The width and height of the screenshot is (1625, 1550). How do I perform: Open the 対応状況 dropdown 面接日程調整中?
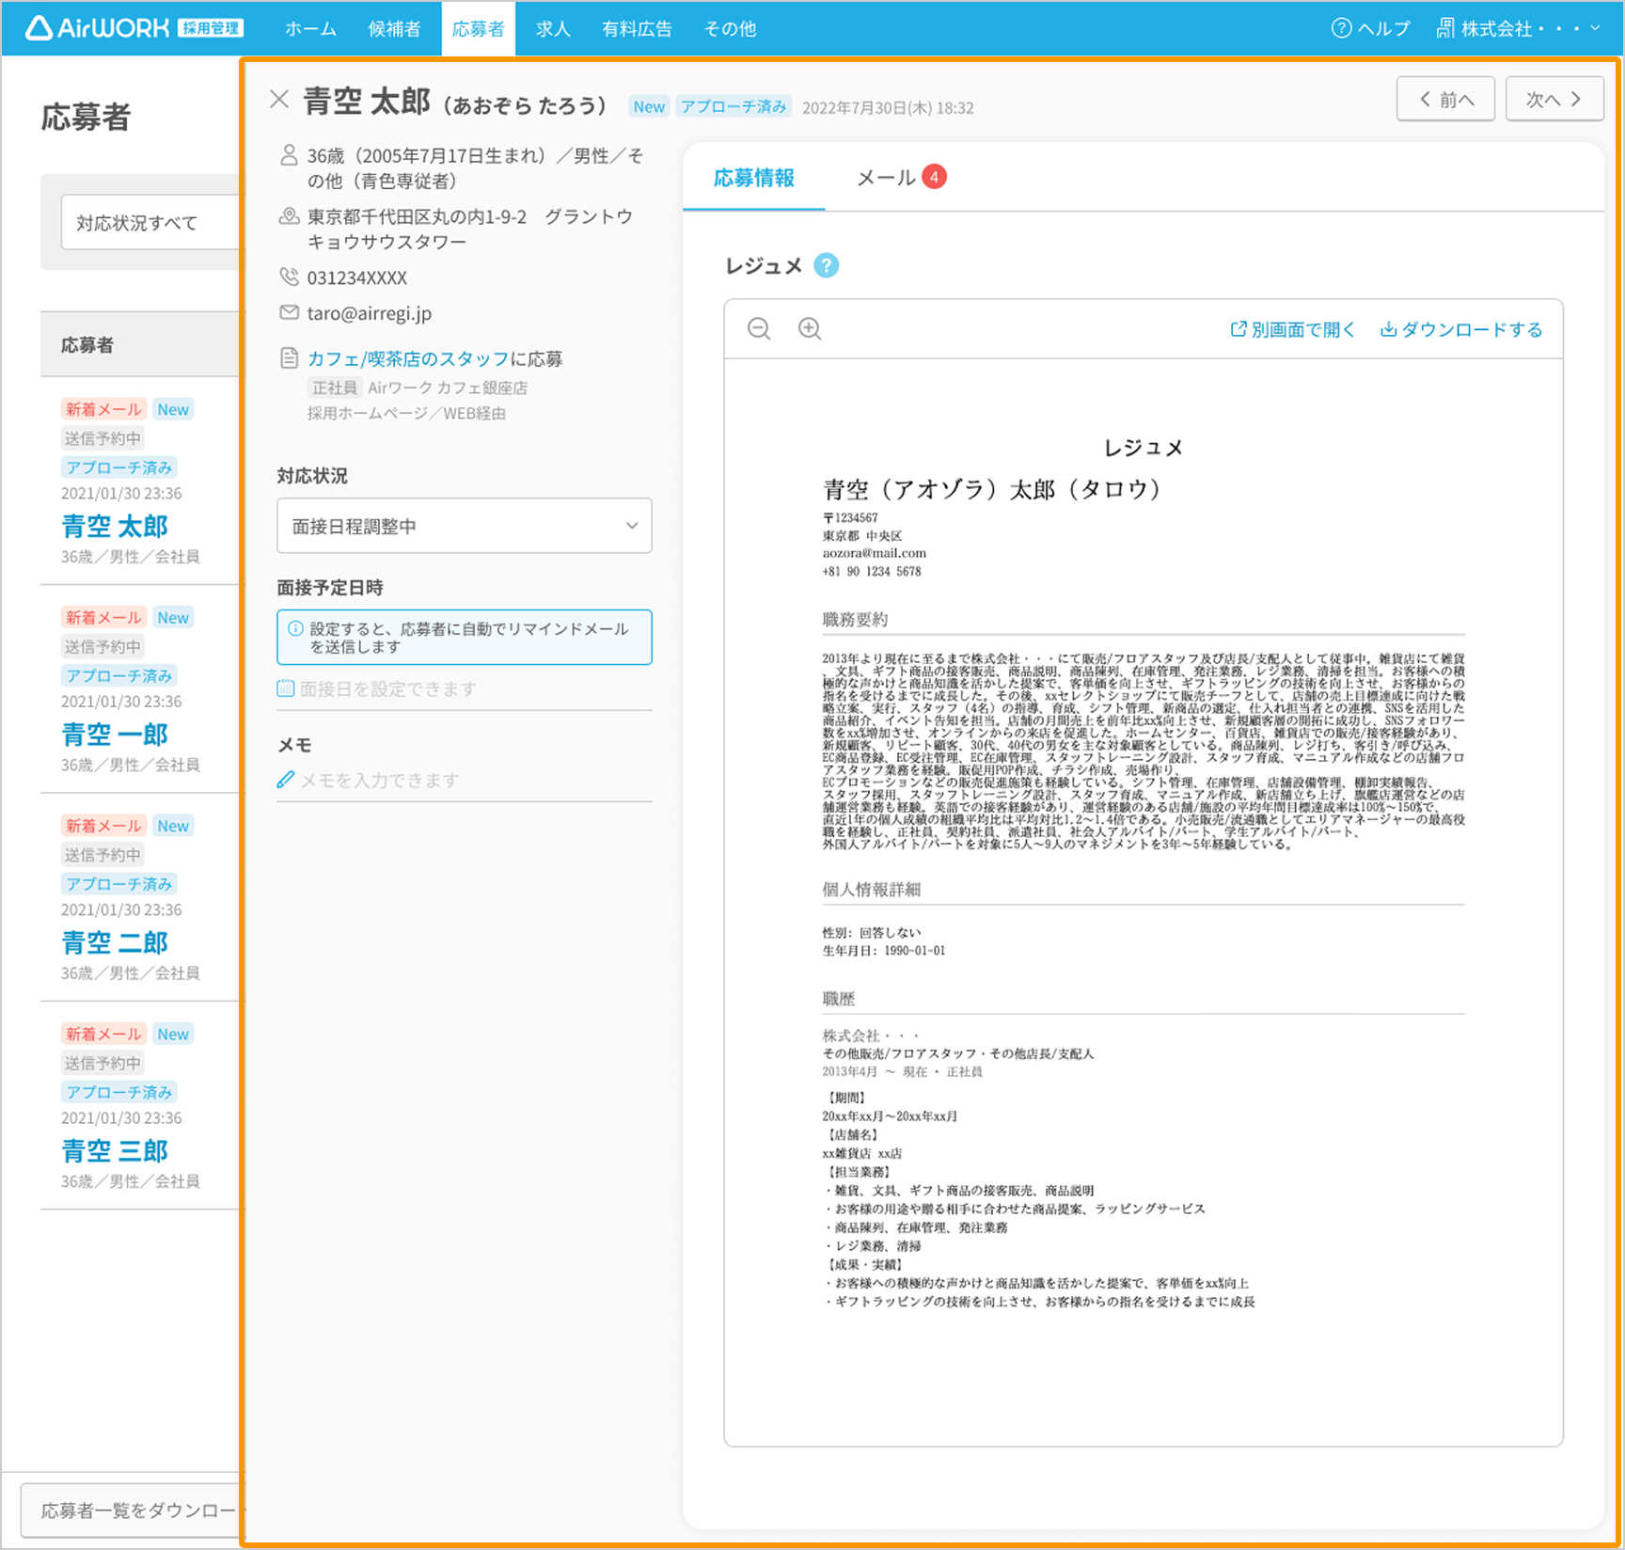tap(465, 526)
